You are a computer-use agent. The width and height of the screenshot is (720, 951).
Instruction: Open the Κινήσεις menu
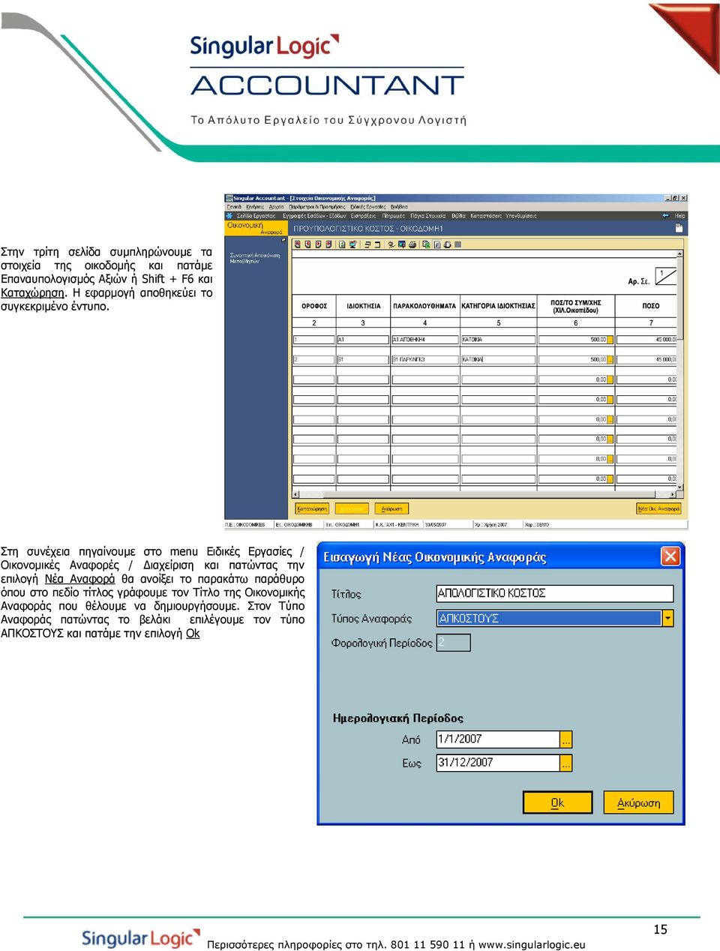point(255,207)
